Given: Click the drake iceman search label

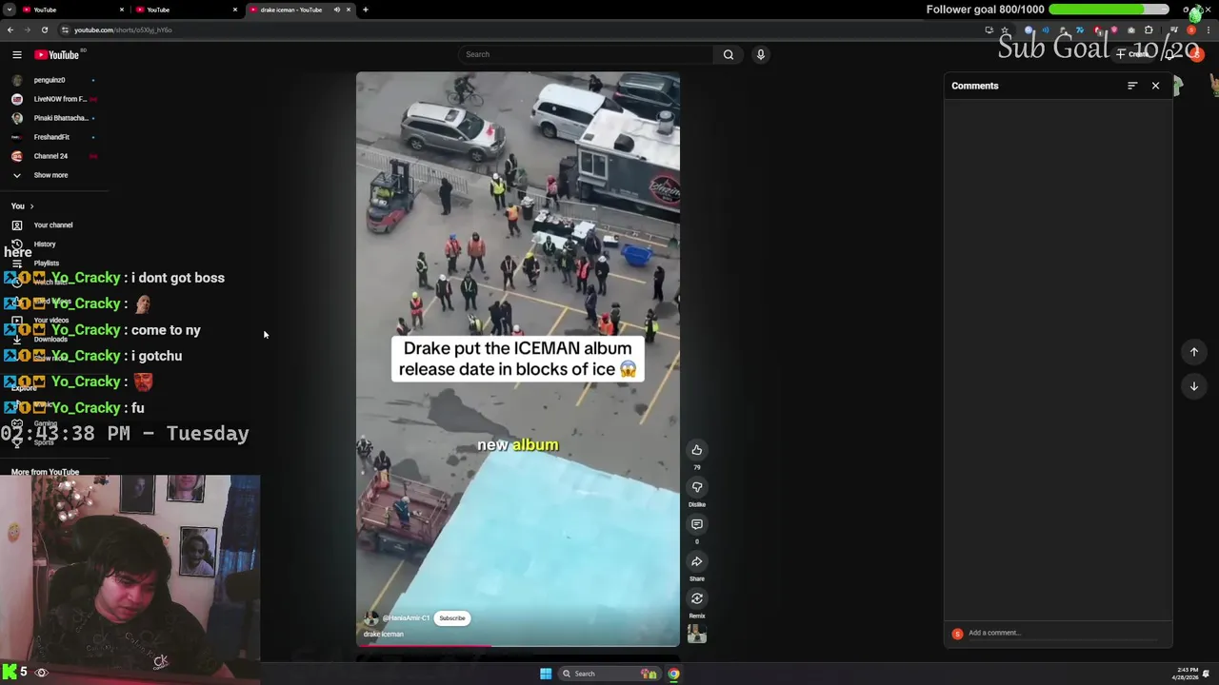Looking at the screenshot, I should coord(384,635).
